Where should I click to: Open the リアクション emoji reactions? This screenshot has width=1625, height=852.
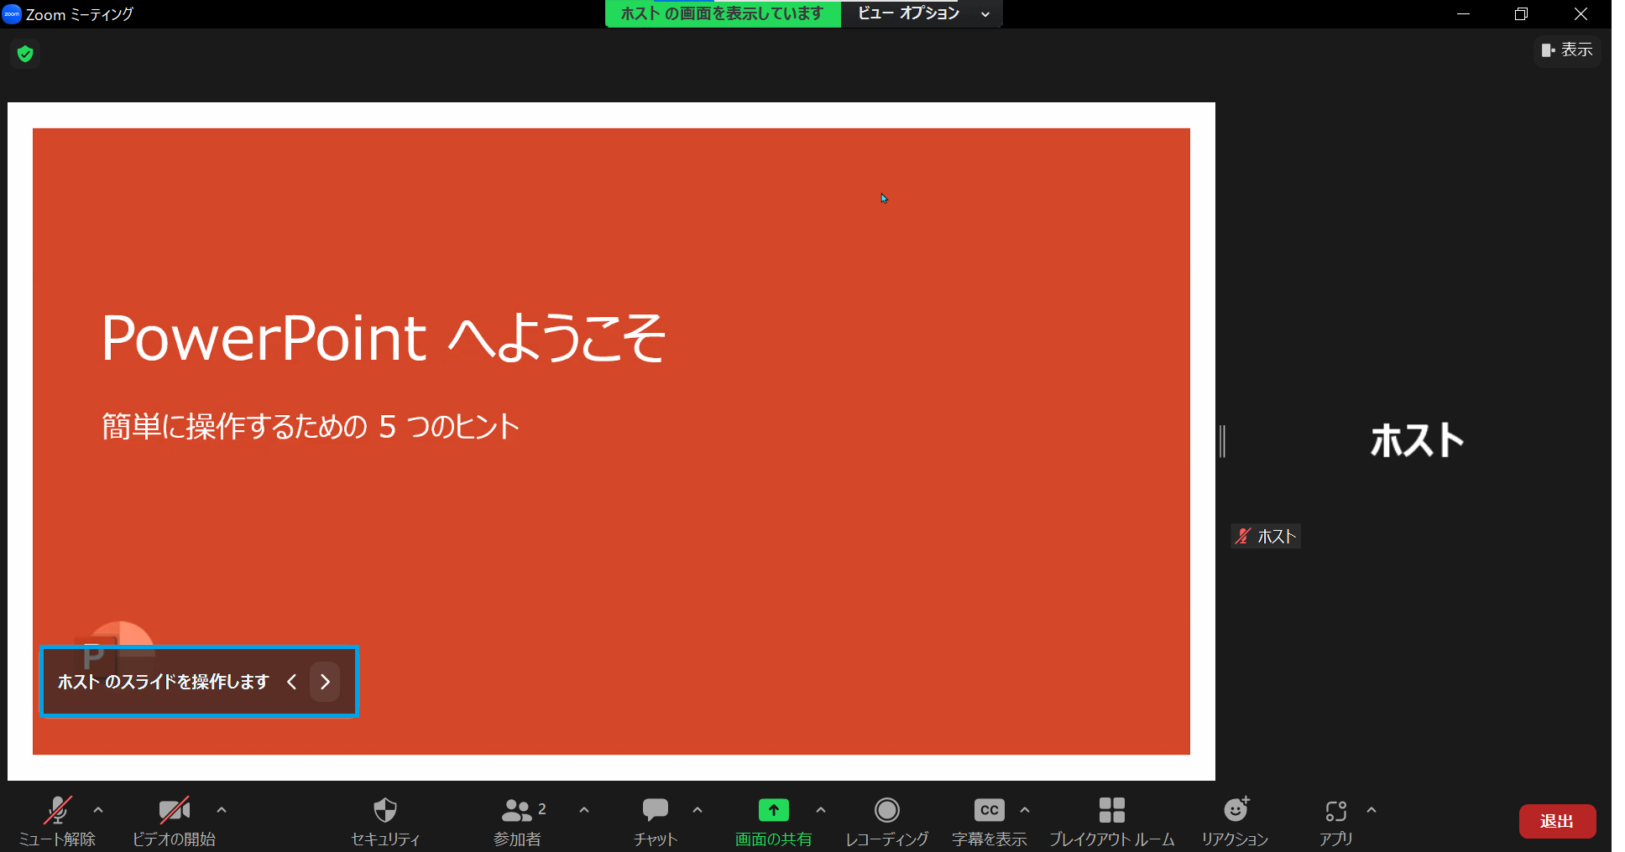tap(1235, 811)
